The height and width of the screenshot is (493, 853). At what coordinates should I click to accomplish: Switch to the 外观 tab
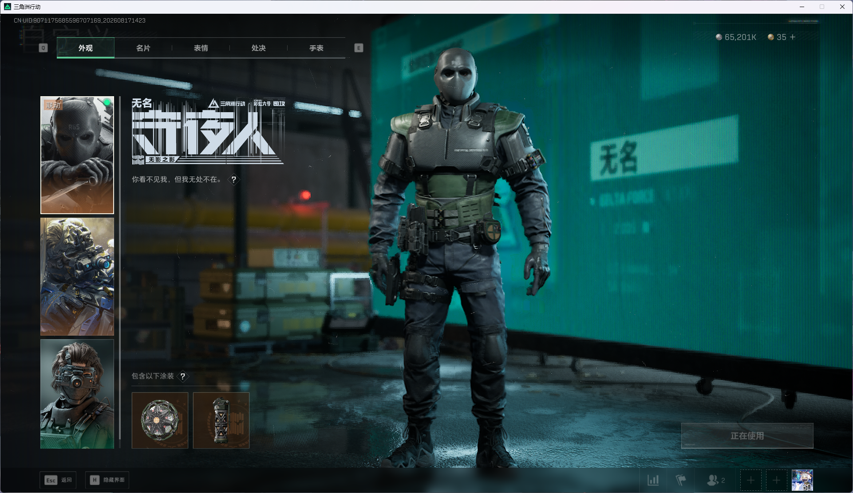tap(86, 48)
